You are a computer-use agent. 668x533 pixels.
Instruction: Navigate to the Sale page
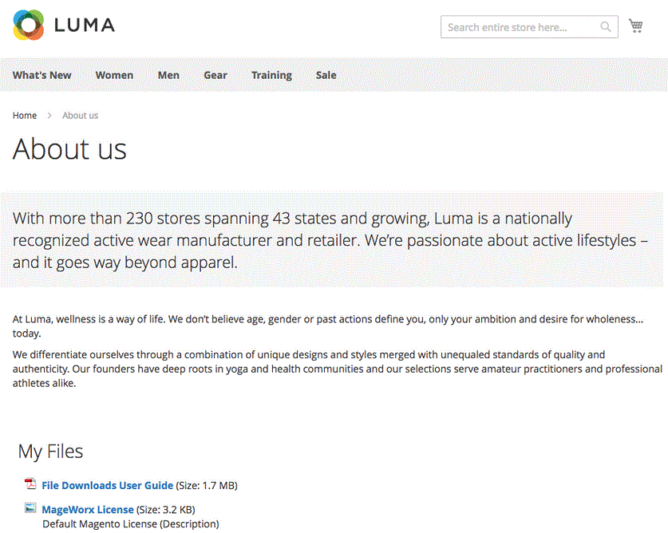[x=326, y=75]
